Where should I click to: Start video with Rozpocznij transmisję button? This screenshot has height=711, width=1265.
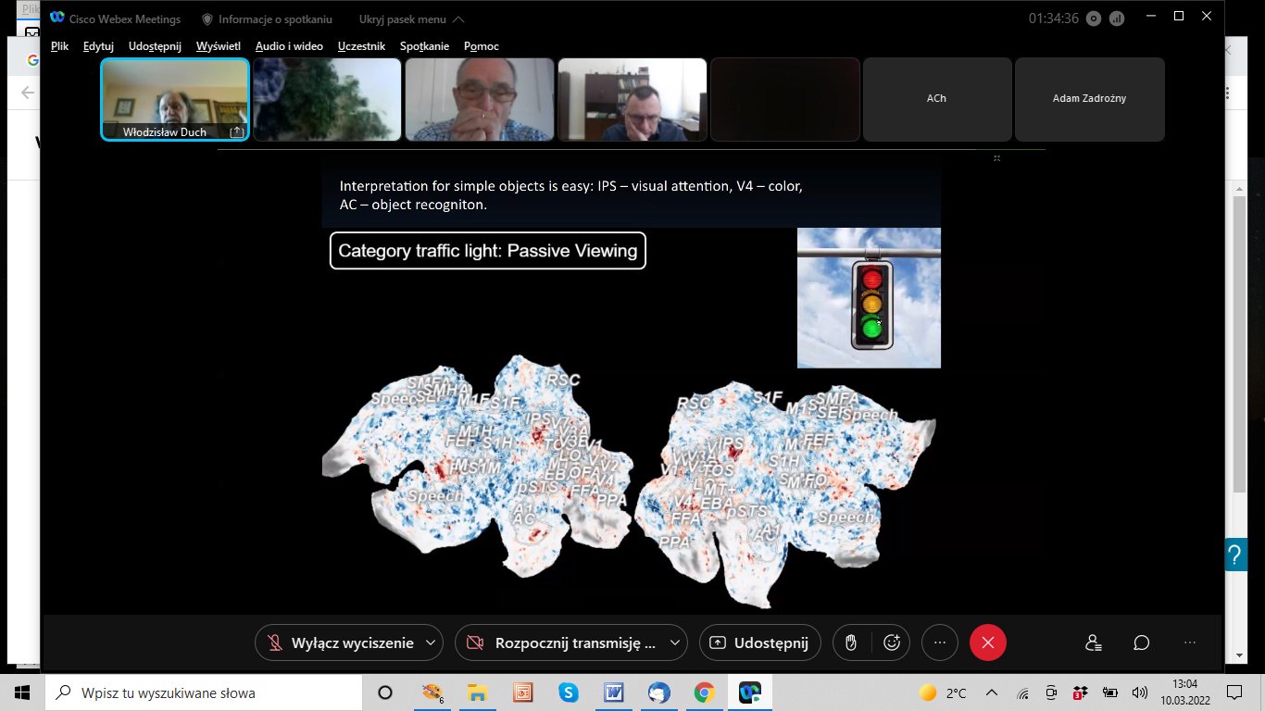562,642
